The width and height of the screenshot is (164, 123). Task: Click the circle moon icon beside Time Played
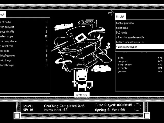point(137,107)
